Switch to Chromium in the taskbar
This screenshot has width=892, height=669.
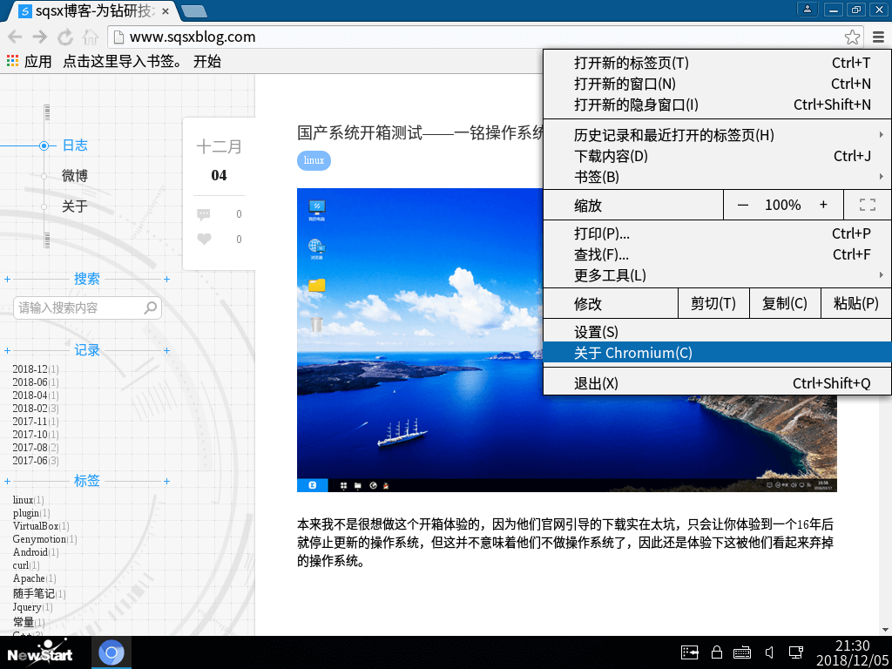click(x=111, y=652)
